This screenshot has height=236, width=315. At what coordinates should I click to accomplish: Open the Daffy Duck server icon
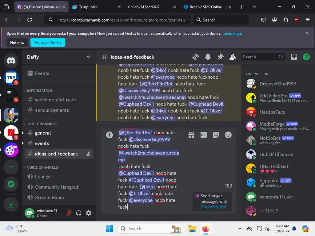11,115
